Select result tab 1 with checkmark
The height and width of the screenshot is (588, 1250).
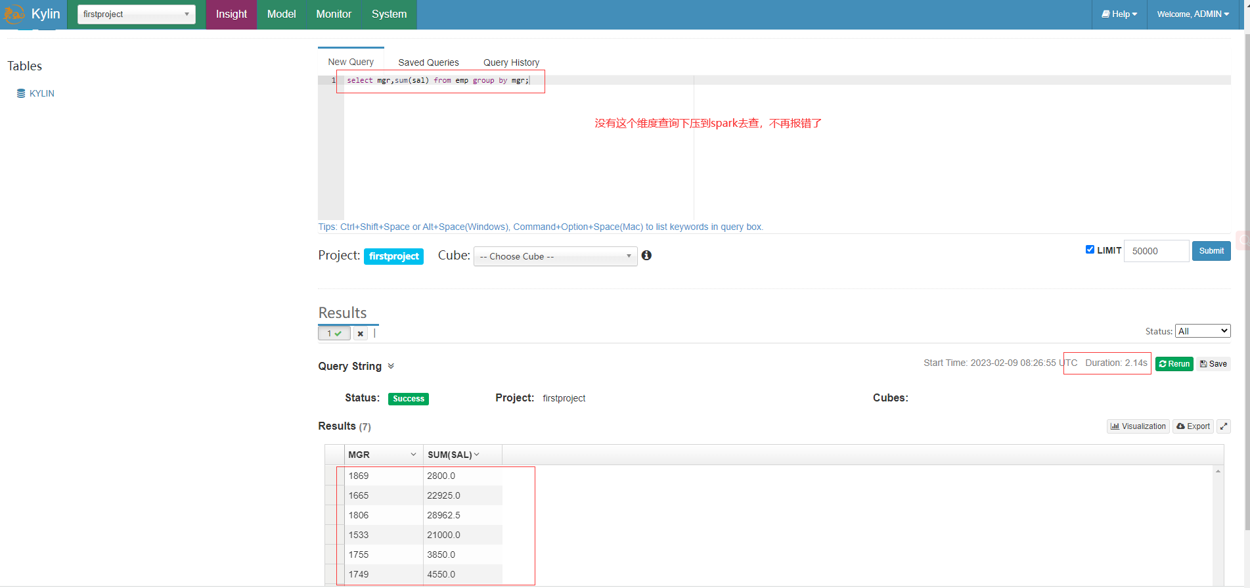point(334,334)
